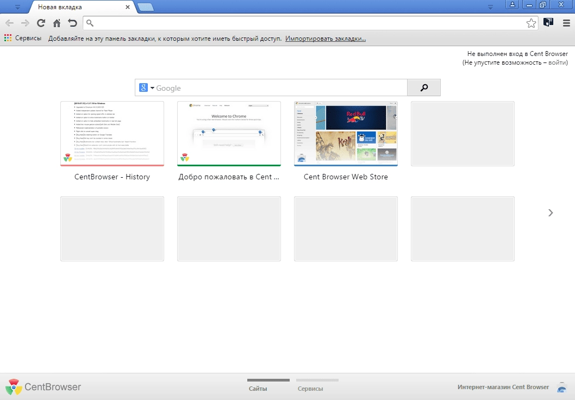Bookmark page with the star icon
This screenshot has height=400, width=575.
point(531,23)
